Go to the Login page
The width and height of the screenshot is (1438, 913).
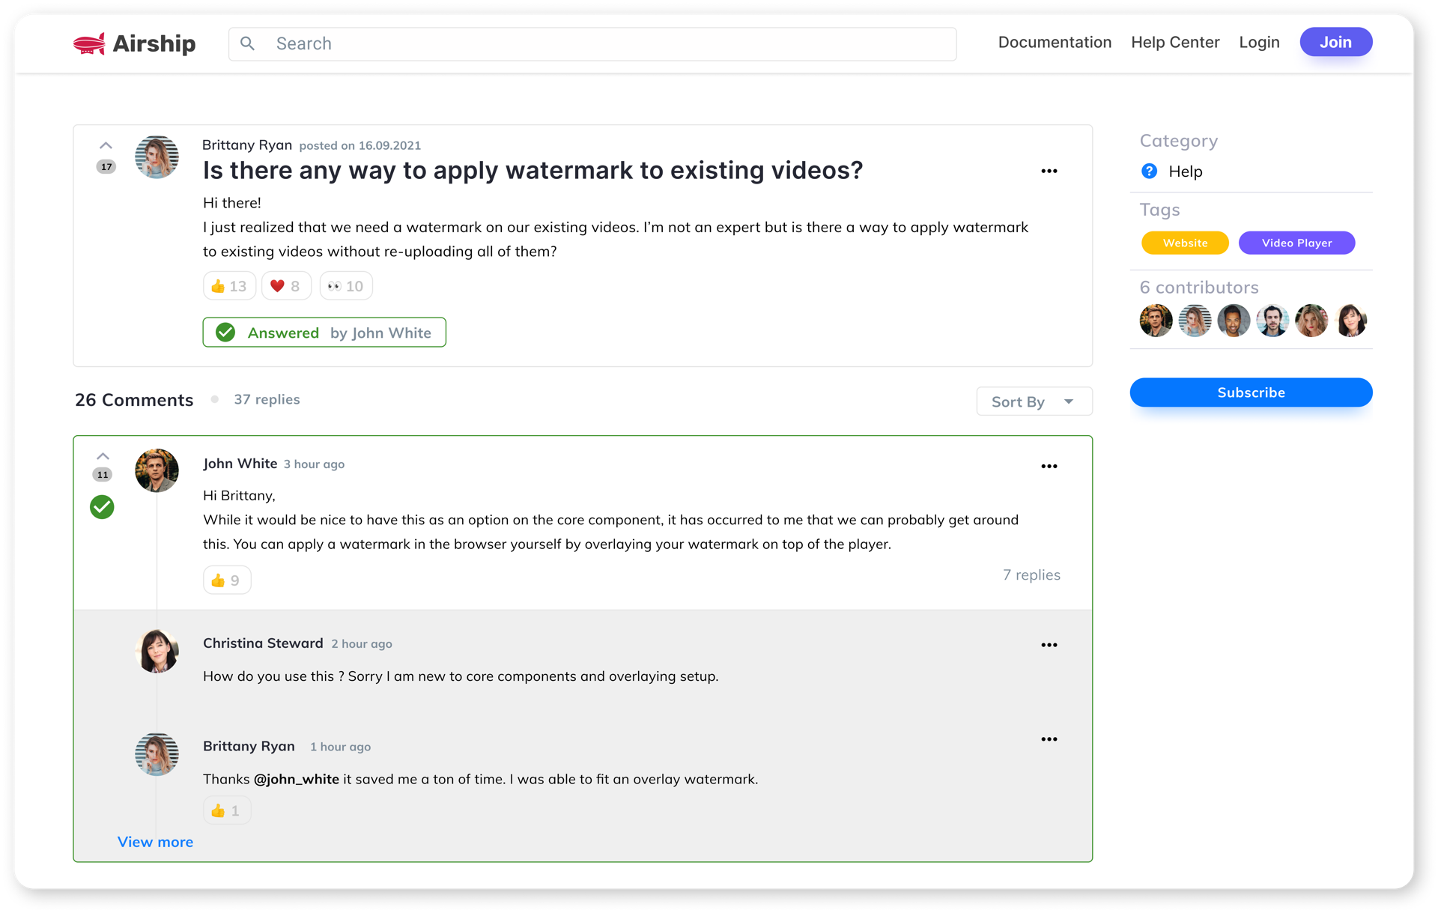click(x=1259, y=43)
